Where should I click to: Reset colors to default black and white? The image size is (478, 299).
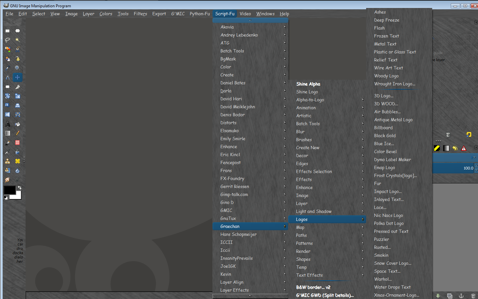coord(6,198)
